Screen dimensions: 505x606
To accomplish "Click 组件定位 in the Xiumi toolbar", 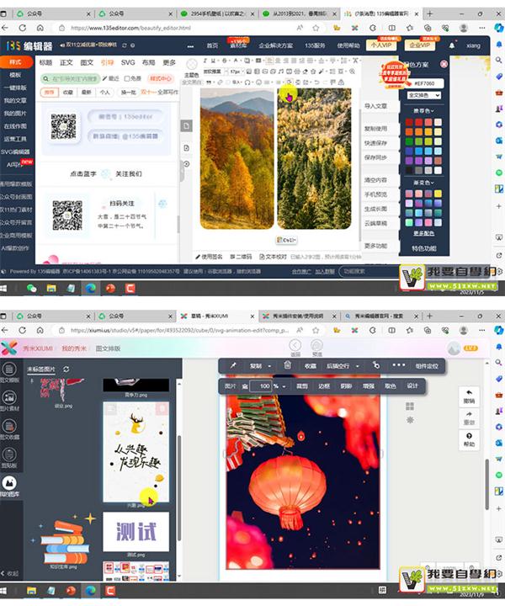I will 427,366.
